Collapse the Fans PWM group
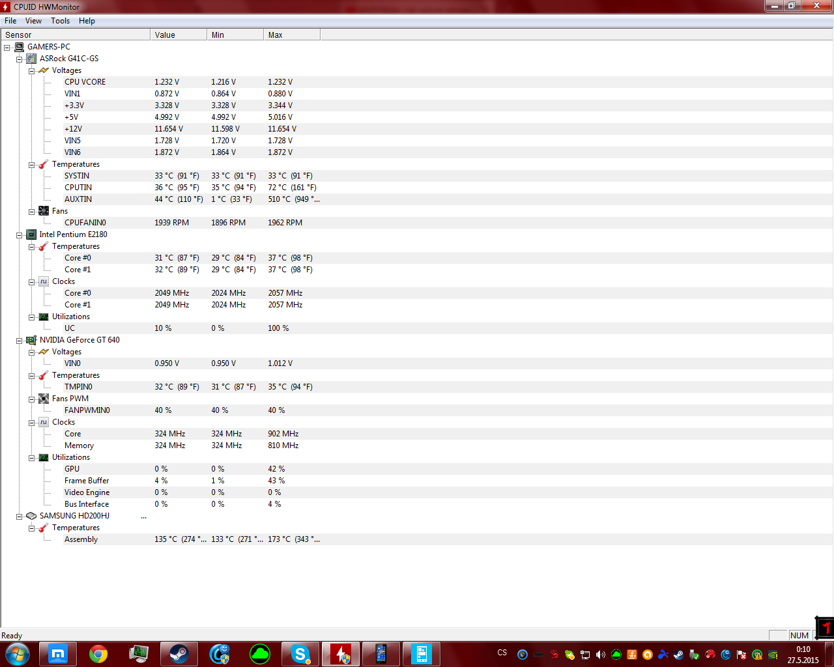The image size is (834, 667). (31, 399)
